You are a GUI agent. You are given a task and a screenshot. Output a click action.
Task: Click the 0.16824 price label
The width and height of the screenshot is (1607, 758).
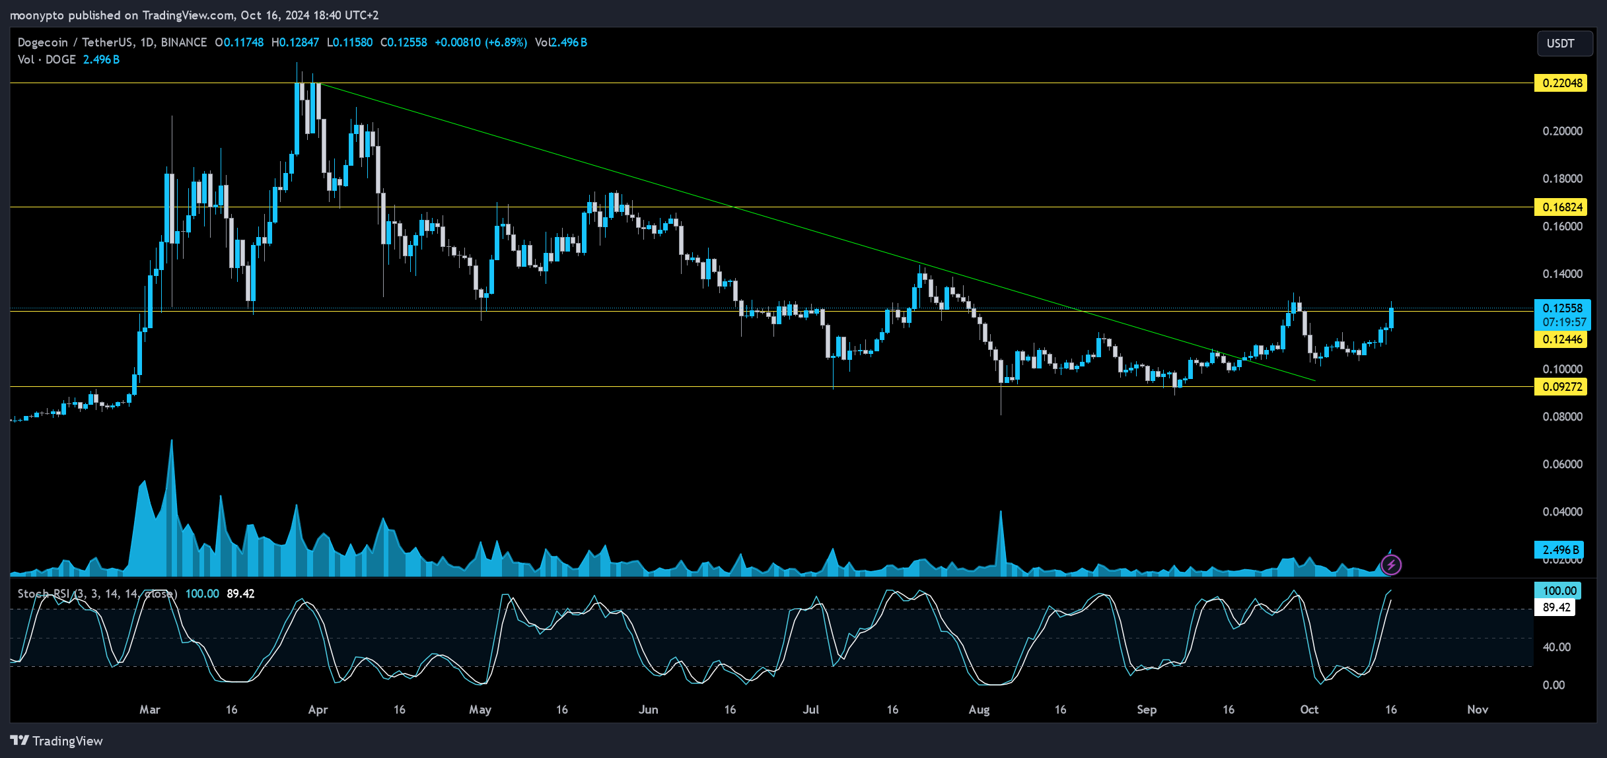click(x=1561, y=207)
